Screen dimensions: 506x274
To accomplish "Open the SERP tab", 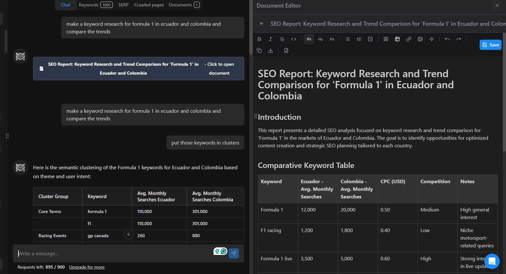I will point(123,5).
